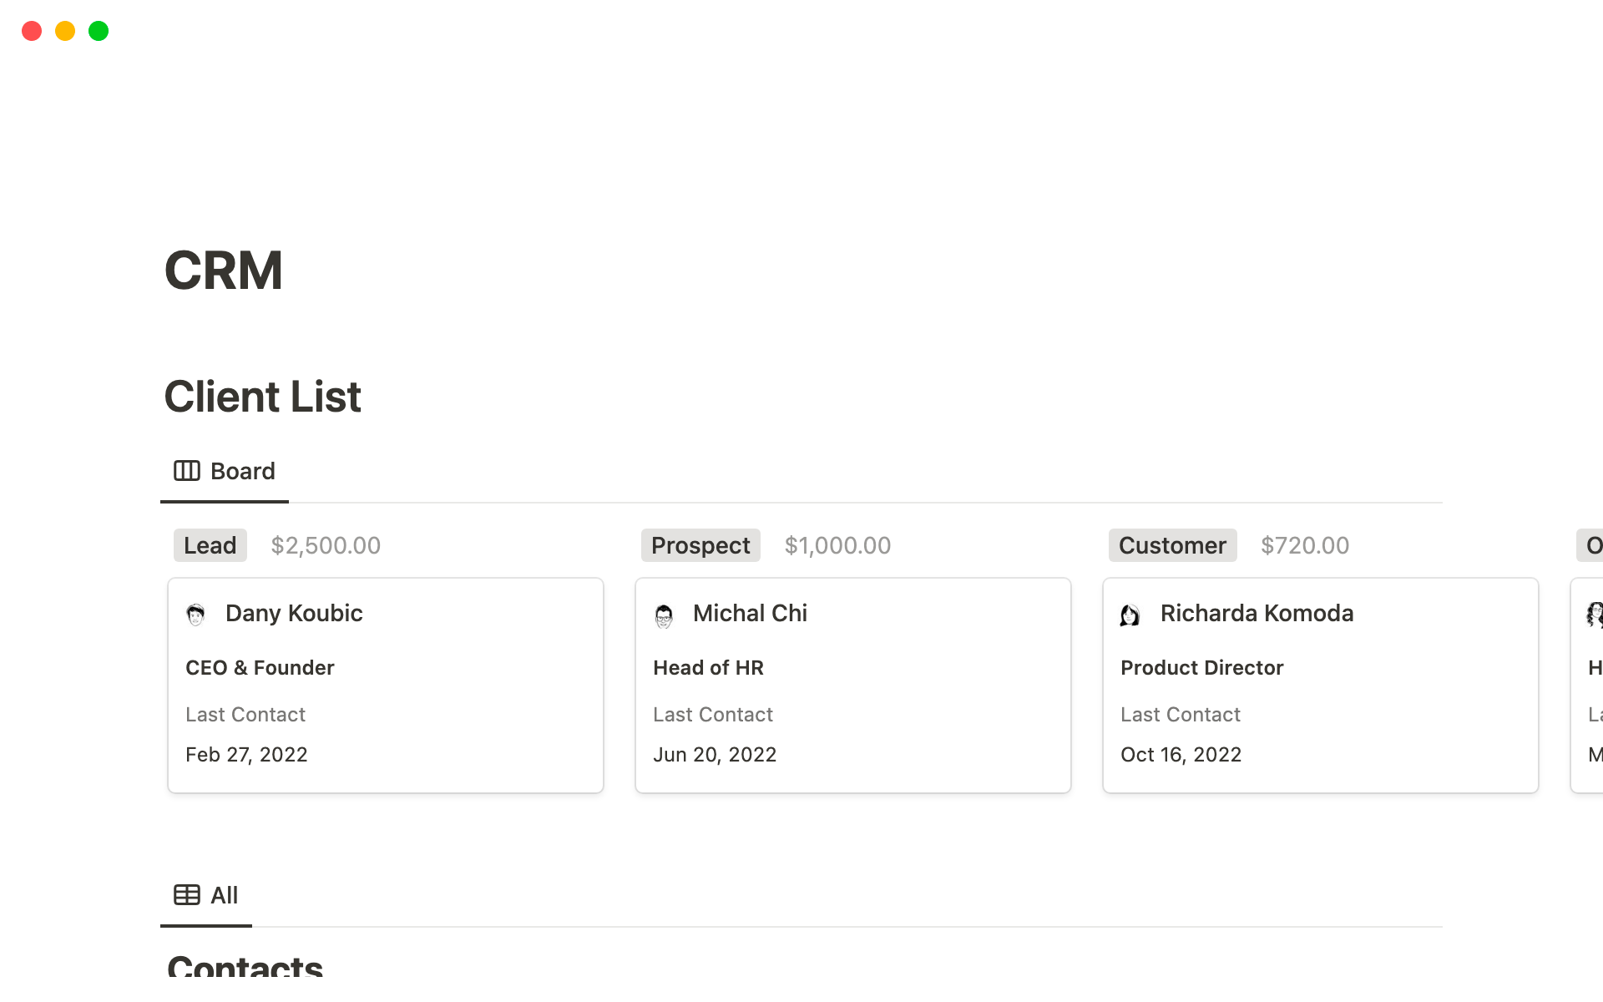Image resolution: width=1603 pixels, height=1002 pixels.
Task: Click the $1,000.00 Prospect column total
Action: [837, 545]
